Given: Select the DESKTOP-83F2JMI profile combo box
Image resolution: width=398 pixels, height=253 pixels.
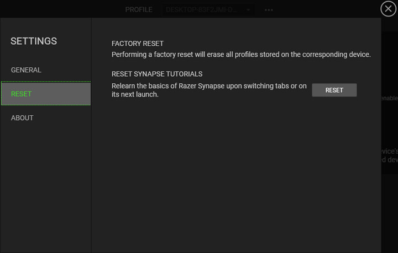Looking at the screenshot, I should (208, 10).
